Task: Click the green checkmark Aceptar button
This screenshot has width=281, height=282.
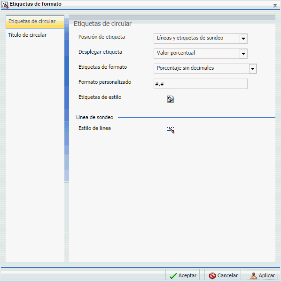Action: pyautogui.click(x=182, y=275)
